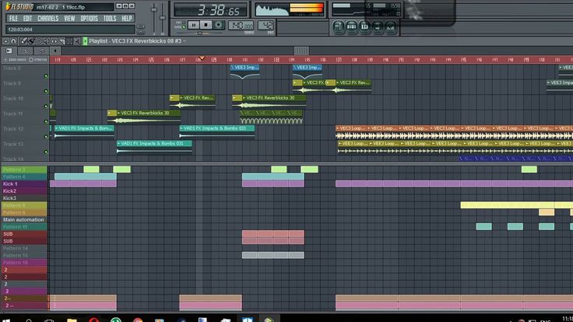Image resolution: width=573 pixels, height=322 pixels.
Task: Open clip menu of first VEC3 Imp clip on Track 8
Action: point(233,68)
